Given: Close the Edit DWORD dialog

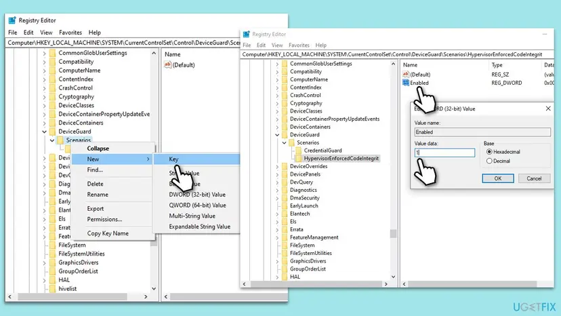Looking at the screenshot, I should point(547,108).
